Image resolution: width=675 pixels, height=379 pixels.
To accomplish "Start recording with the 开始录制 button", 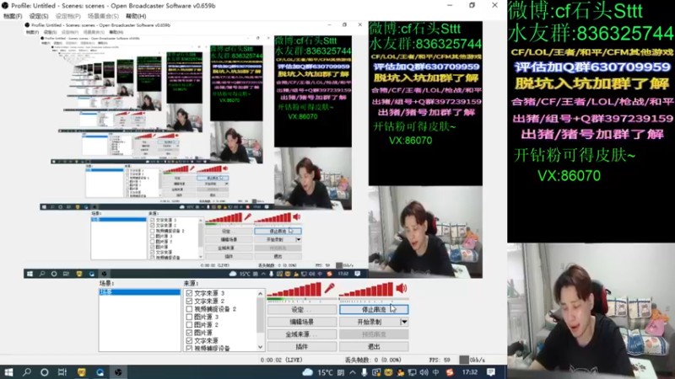I will click(370, 322).
